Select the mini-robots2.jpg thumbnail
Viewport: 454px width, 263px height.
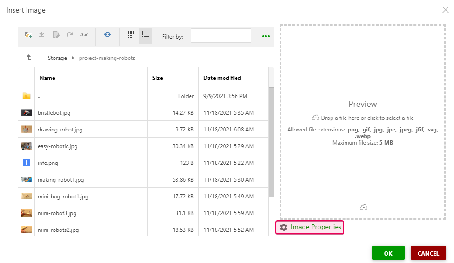pyautogui.click(x=27, y=230)
